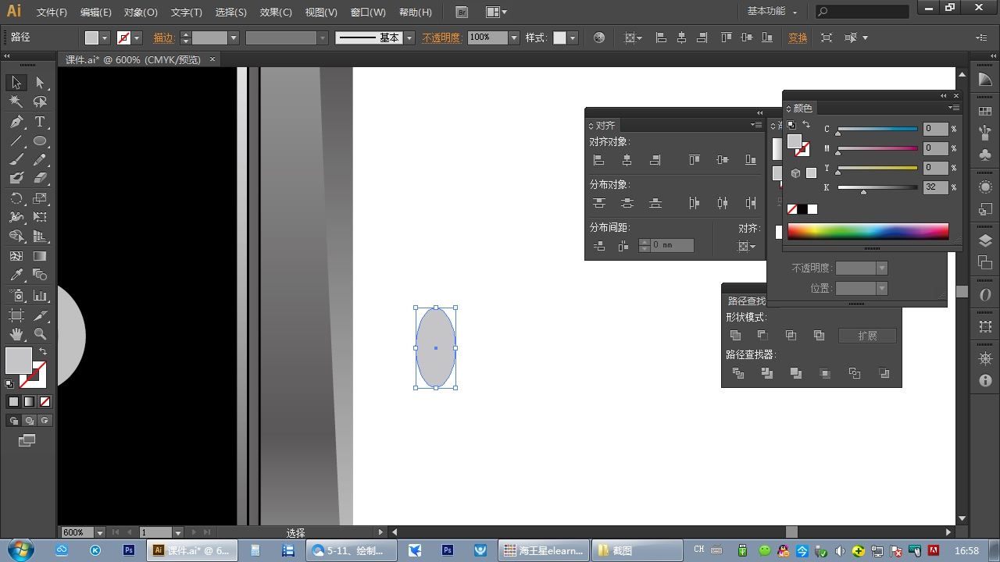Select the Scale tool
This screenshot has height=562, width=1000.
[x=40, y=198]
